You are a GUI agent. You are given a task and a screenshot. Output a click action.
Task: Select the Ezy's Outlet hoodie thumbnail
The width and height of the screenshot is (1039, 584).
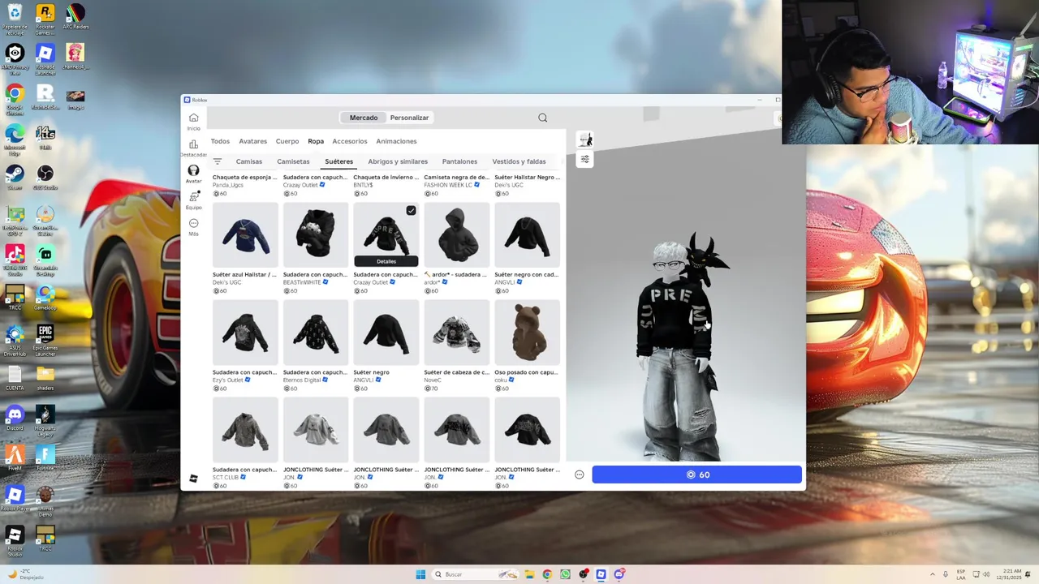coord(245,333)
